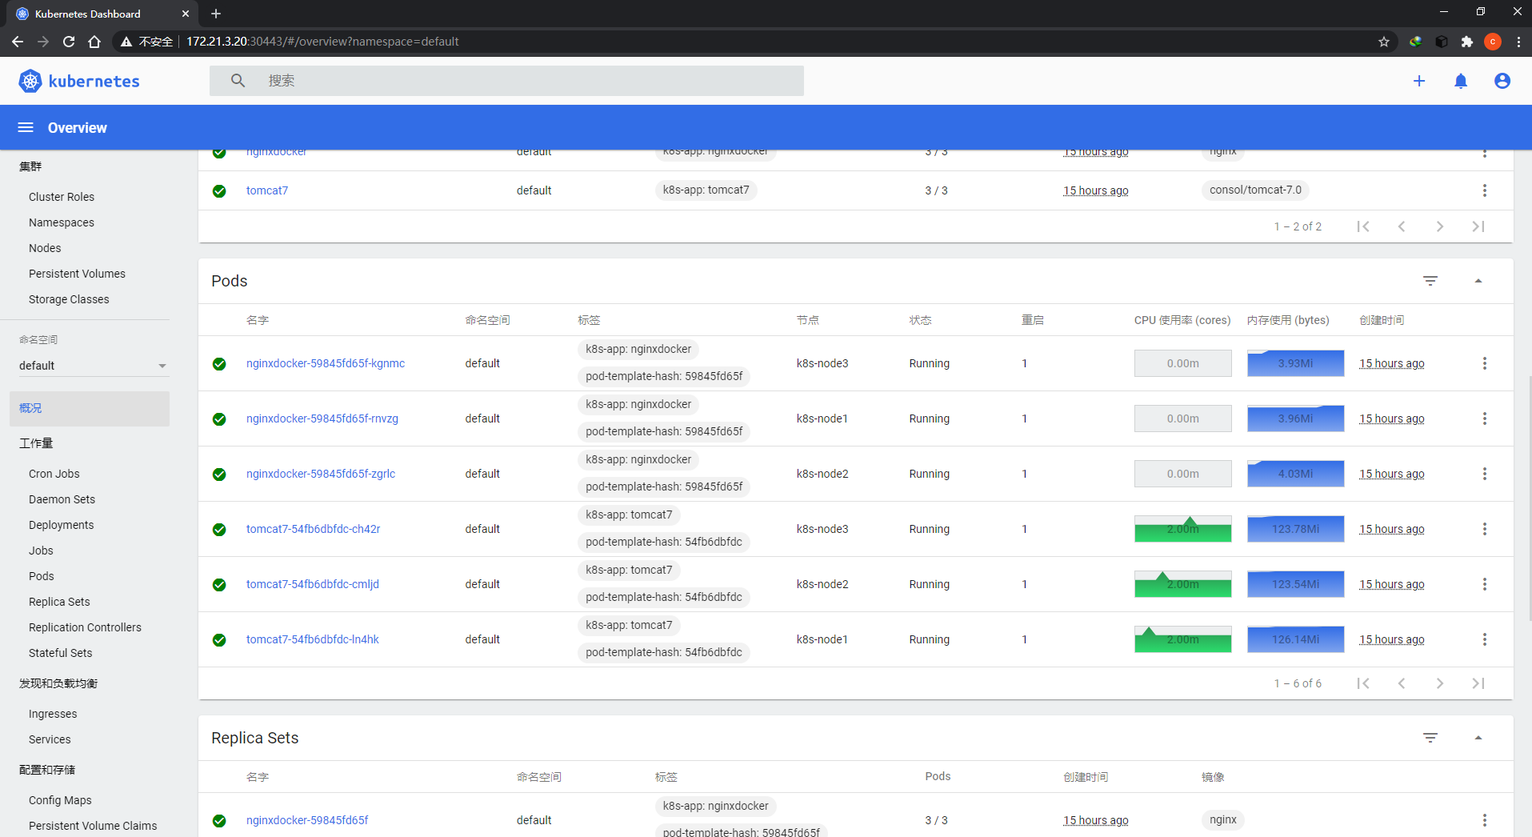Go to previous page of Pods
Viewport: 1532px width, 837px height.
coord(1402,683)
